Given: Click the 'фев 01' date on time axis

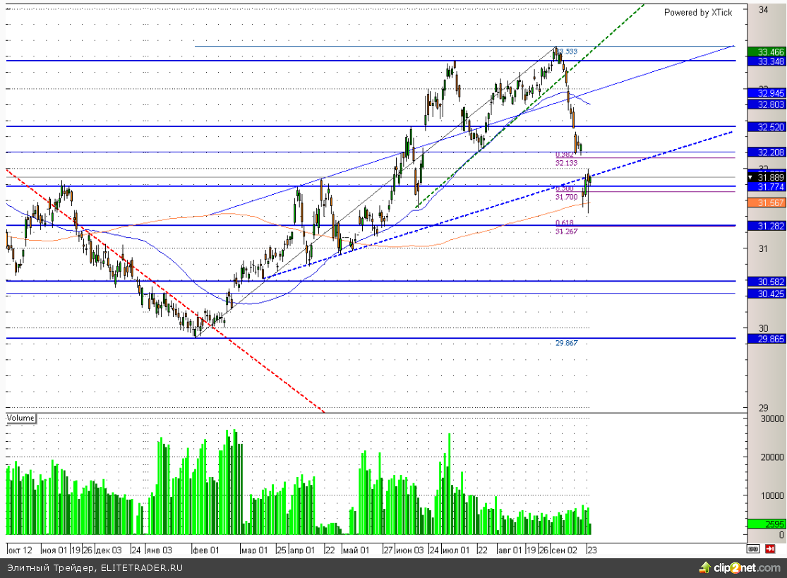Looking at the screenshot, I should [207, 549].
